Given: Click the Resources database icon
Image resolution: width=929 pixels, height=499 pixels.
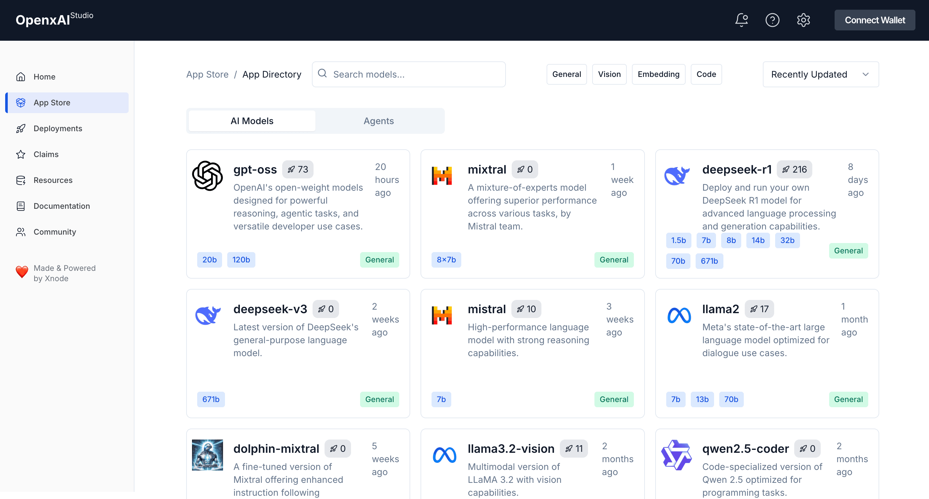Looking at the screenshot, I should click(x=21, y=180).
